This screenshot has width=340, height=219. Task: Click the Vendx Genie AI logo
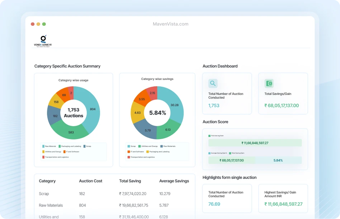point(43,41)
